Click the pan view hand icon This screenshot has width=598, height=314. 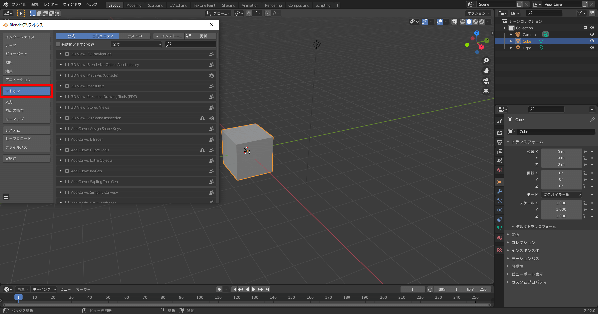[x=486, y=71]
